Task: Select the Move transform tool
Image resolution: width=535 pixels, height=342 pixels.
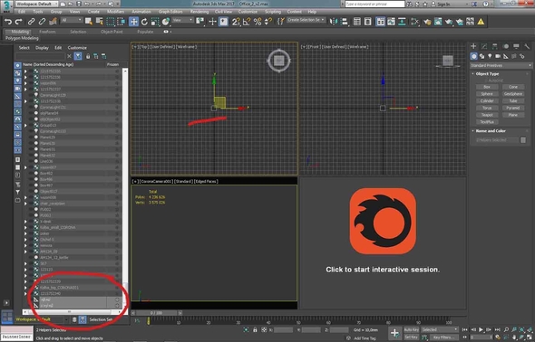Action: pos(133,22)
